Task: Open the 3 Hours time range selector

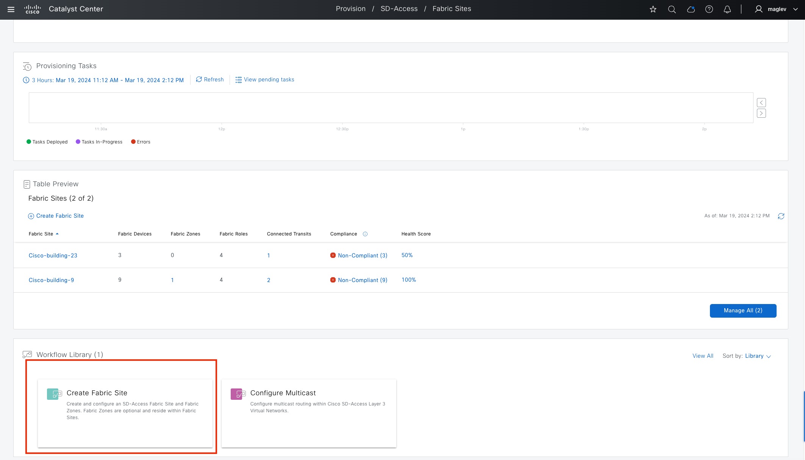Action: pos(103,80)
